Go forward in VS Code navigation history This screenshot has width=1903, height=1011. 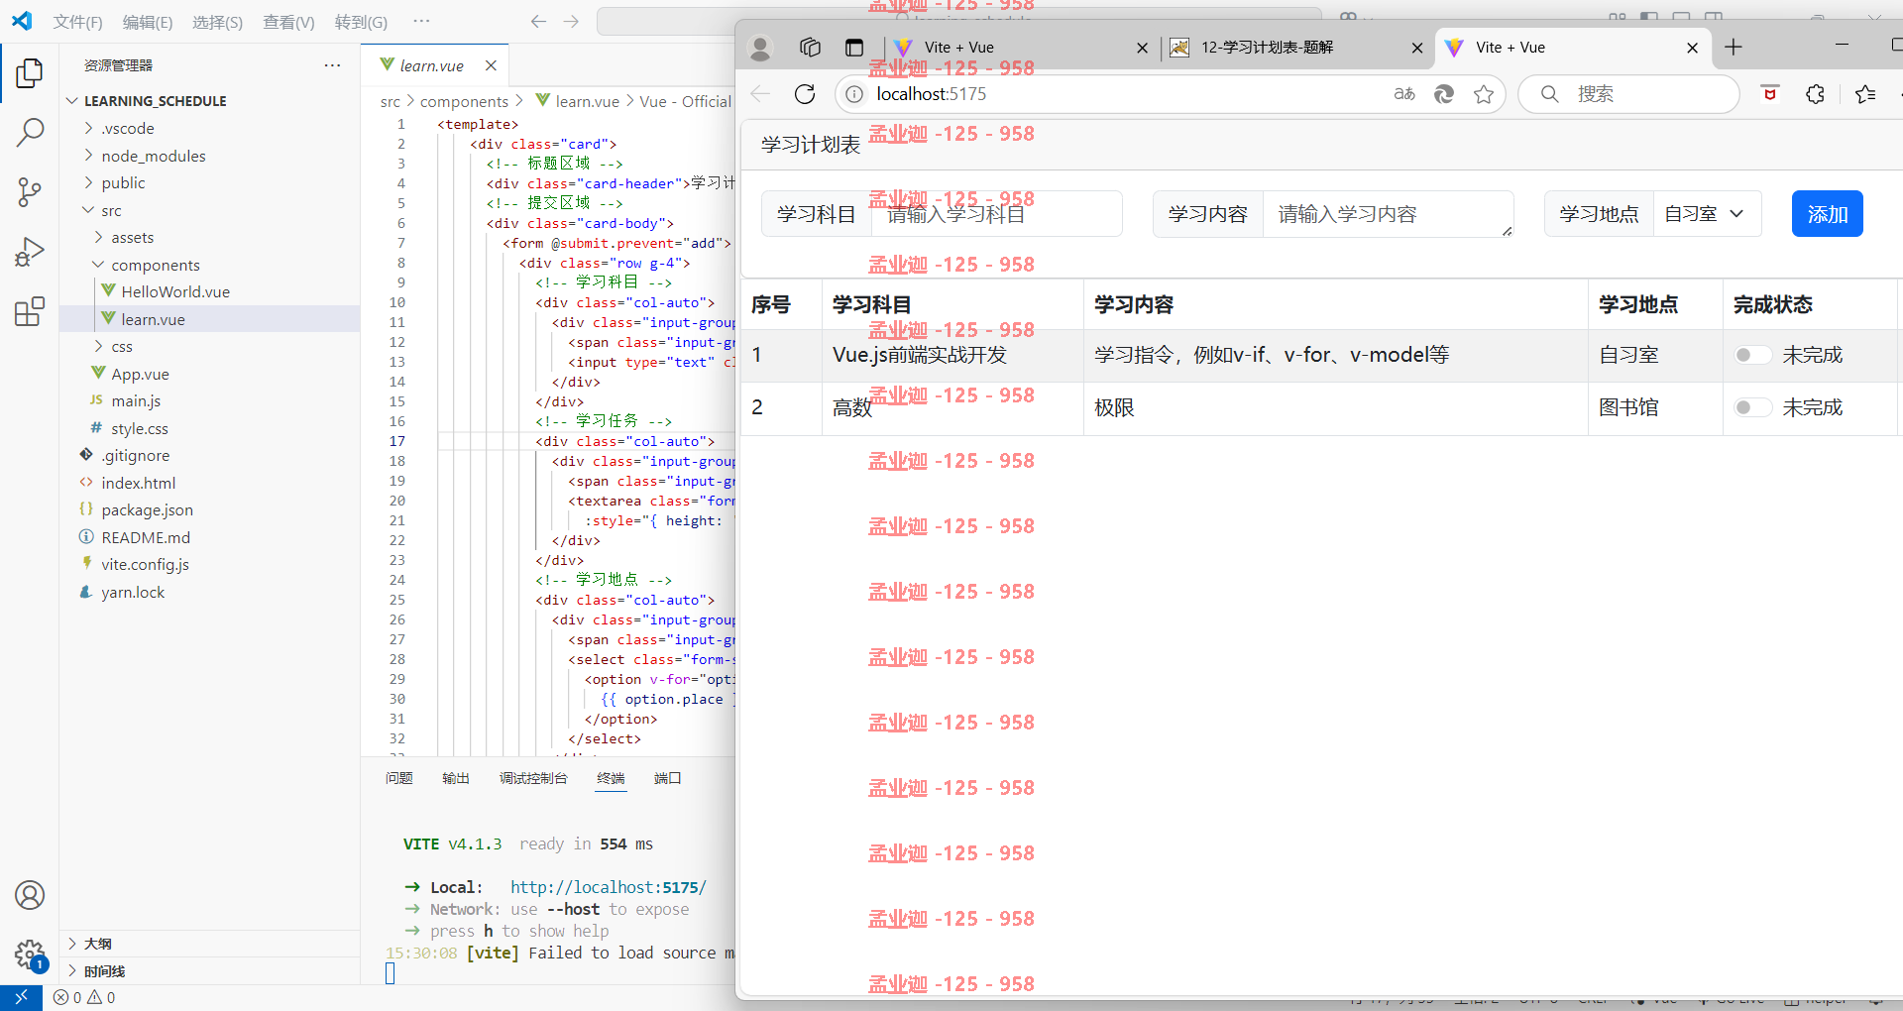point(571,21)
